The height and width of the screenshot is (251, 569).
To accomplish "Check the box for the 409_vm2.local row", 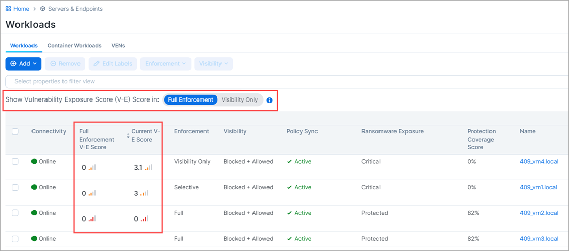I will [x=15, y=213].
